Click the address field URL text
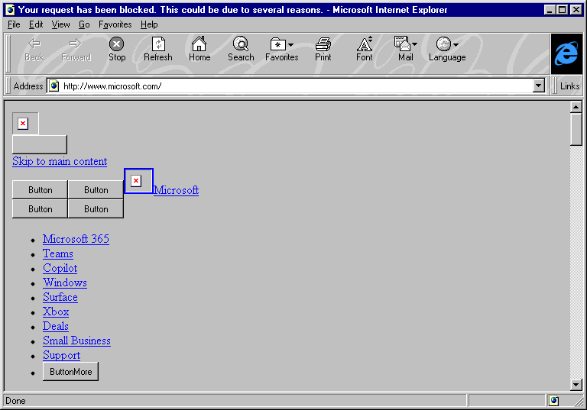 (112, 86)
